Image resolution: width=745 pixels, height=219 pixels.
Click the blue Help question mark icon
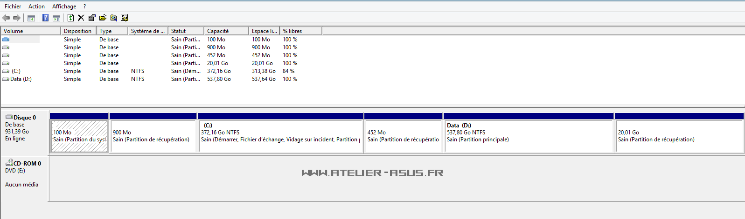[x=45, y=18]
